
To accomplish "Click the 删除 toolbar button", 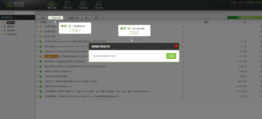I will tap(97, 18).
